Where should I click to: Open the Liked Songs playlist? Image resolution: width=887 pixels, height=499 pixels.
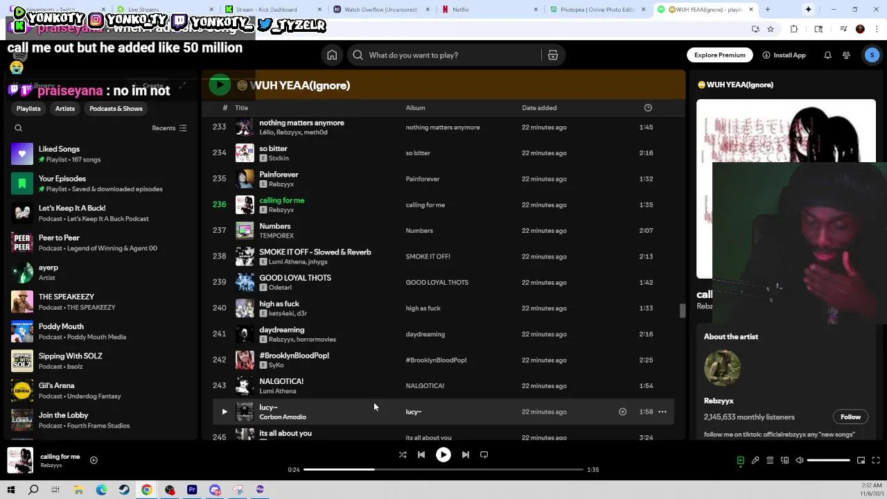click(x=101, y=154)
